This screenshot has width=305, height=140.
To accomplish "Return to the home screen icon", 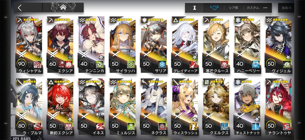I will tap(63, 8).
